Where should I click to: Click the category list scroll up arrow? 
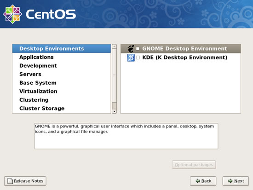click(x=114, y=46)
